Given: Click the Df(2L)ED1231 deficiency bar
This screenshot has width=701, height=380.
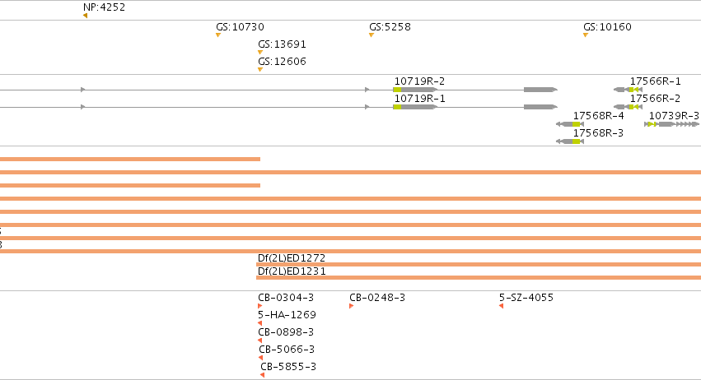Looking at the screenshot, I should [479, 278].
